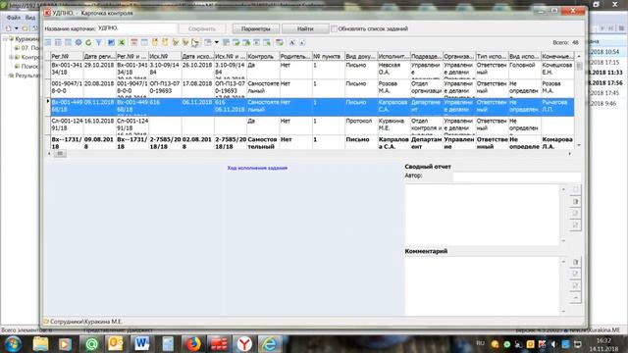The width and height of the screenshot is (628, 353).
Task: Click the minus button beside Комментарий box
Action: click(575, 298)
